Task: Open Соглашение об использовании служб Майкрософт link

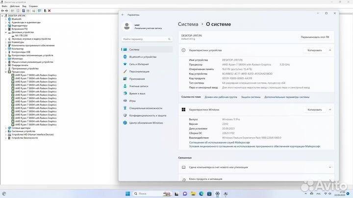Action: [220, 143]
